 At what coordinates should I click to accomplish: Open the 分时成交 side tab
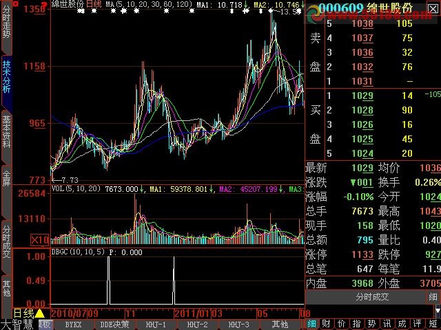click(x=6, y=240)
